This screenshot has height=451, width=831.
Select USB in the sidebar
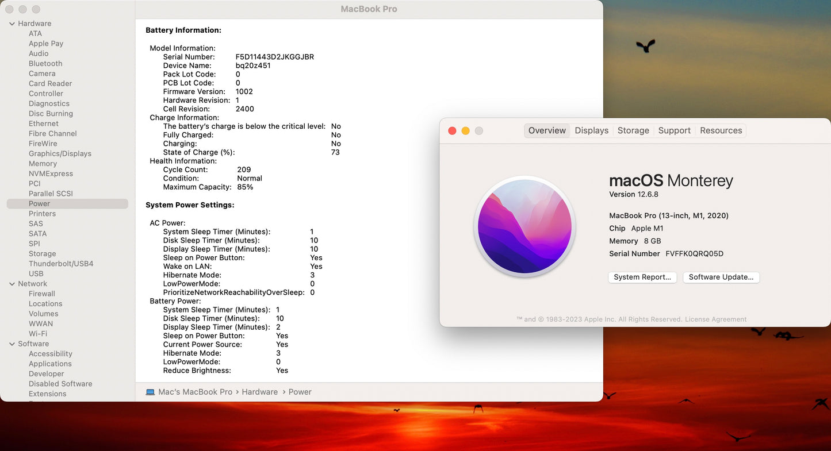pos(36,274)
